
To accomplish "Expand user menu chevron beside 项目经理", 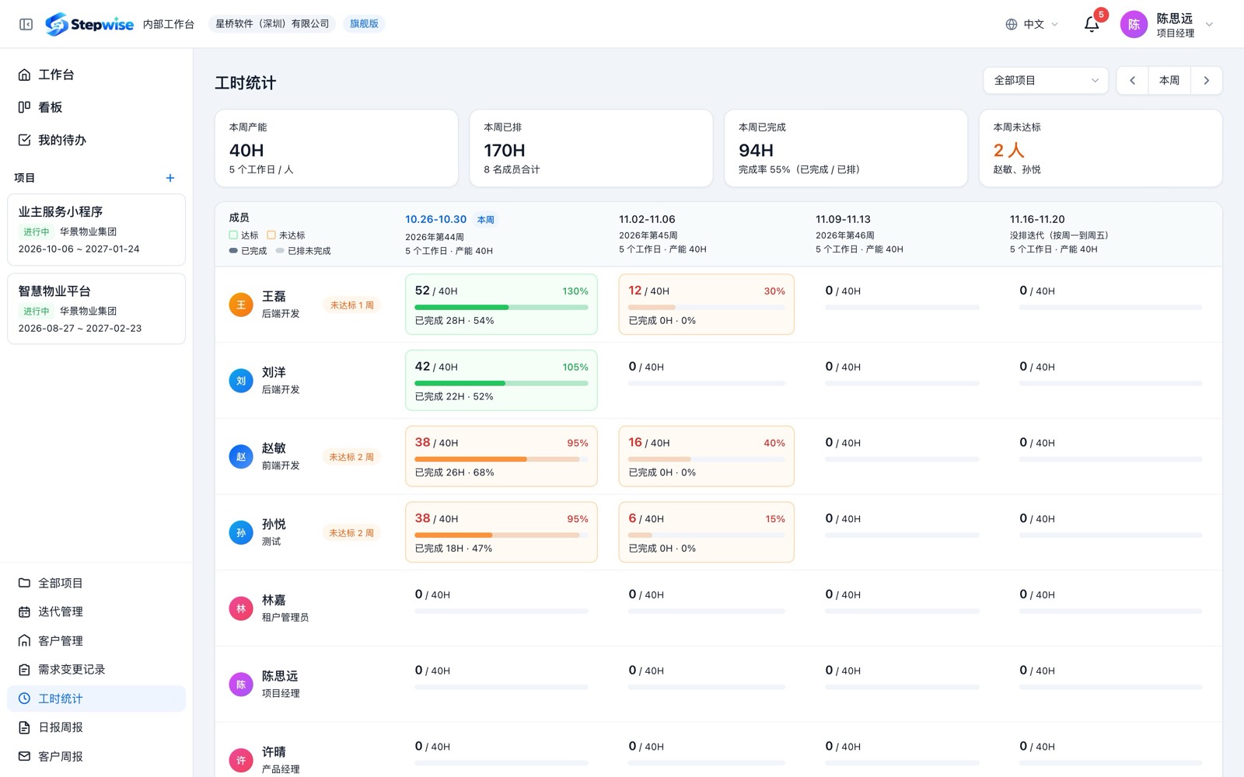I will point(1209,24).
